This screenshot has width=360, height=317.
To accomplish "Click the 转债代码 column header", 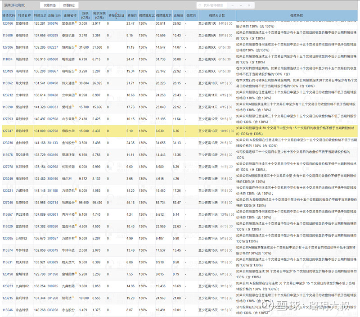I will click(x=9, y=15).
